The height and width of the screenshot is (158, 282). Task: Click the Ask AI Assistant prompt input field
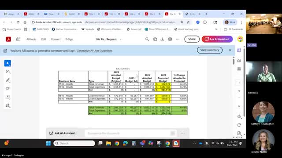[128, 133]
